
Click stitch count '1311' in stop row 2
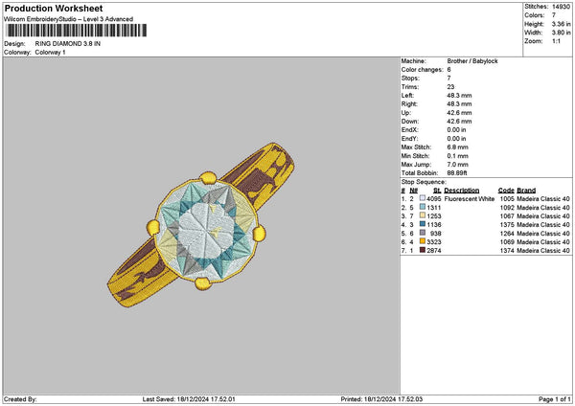(x=434, y=208)
